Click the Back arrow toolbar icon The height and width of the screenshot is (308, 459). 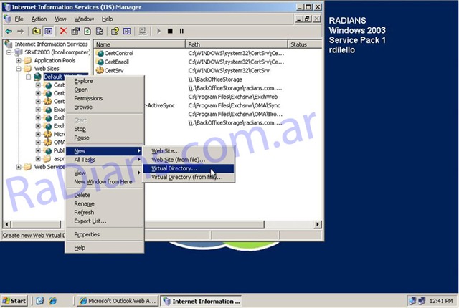(8, 31)
